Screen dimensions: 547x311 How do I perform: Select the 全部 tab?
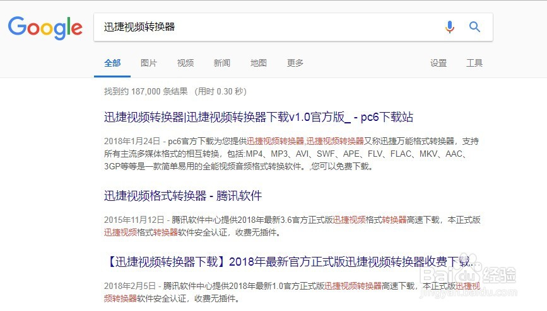112,63
